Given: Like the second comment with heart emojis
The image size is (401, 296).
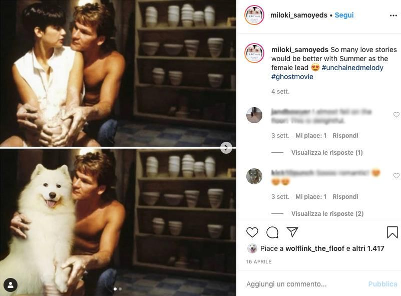Looking at the screenshot, I should [396, 176].
